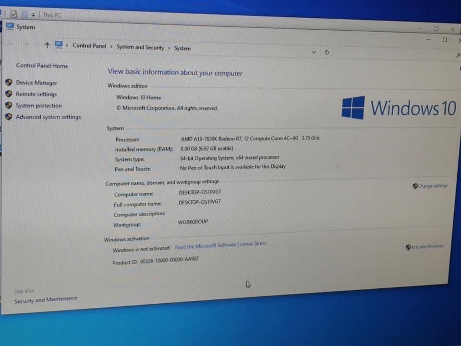Read the Microsoft Software License Terms
461x346 pixels.
[220, 245]
